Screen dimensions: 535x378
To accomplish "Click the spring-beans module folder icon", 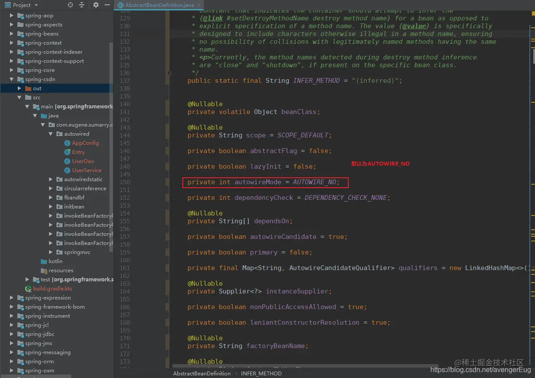I will click(20, 34).
